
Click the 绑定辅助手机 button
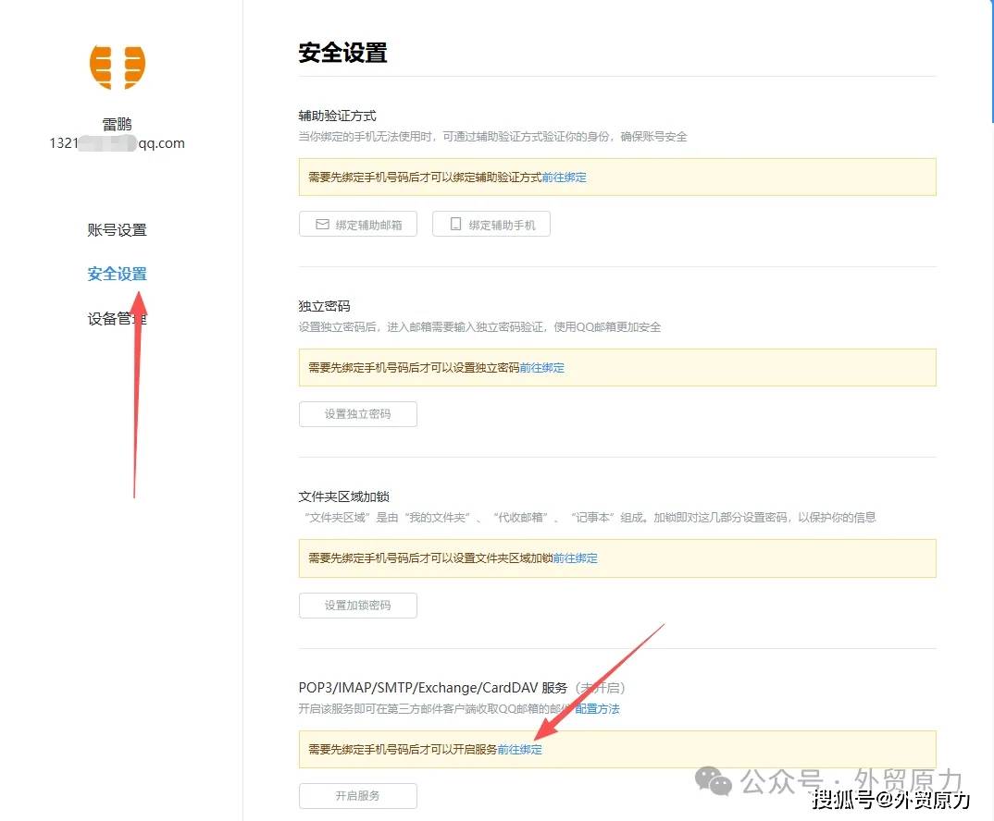pos(491,225)
